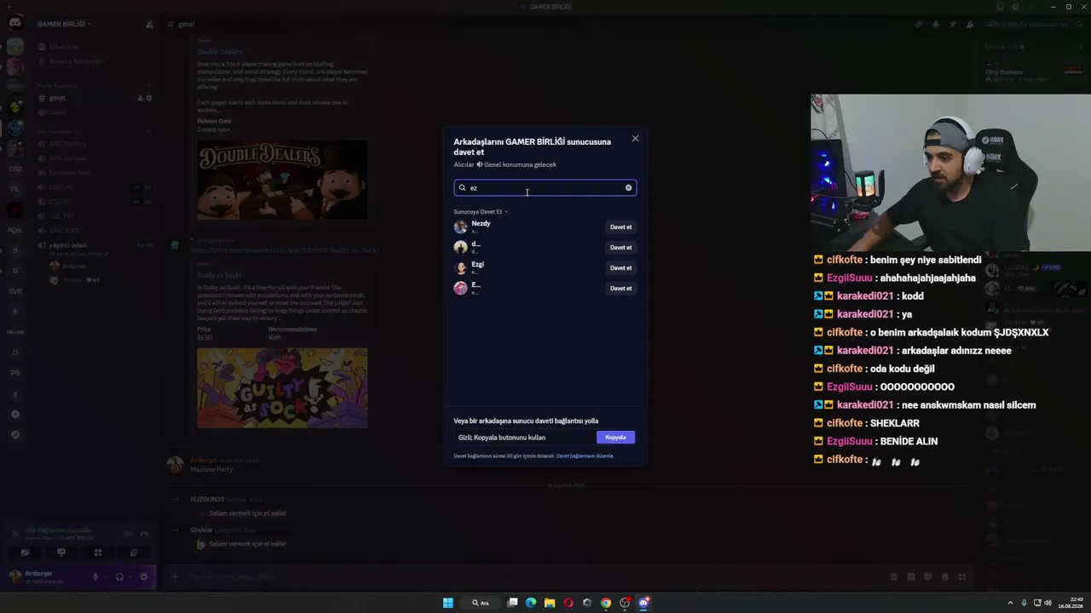Open Google Chrome from taskbar
Viewport: 1091px width, 613px height.
tap(606, 603)
